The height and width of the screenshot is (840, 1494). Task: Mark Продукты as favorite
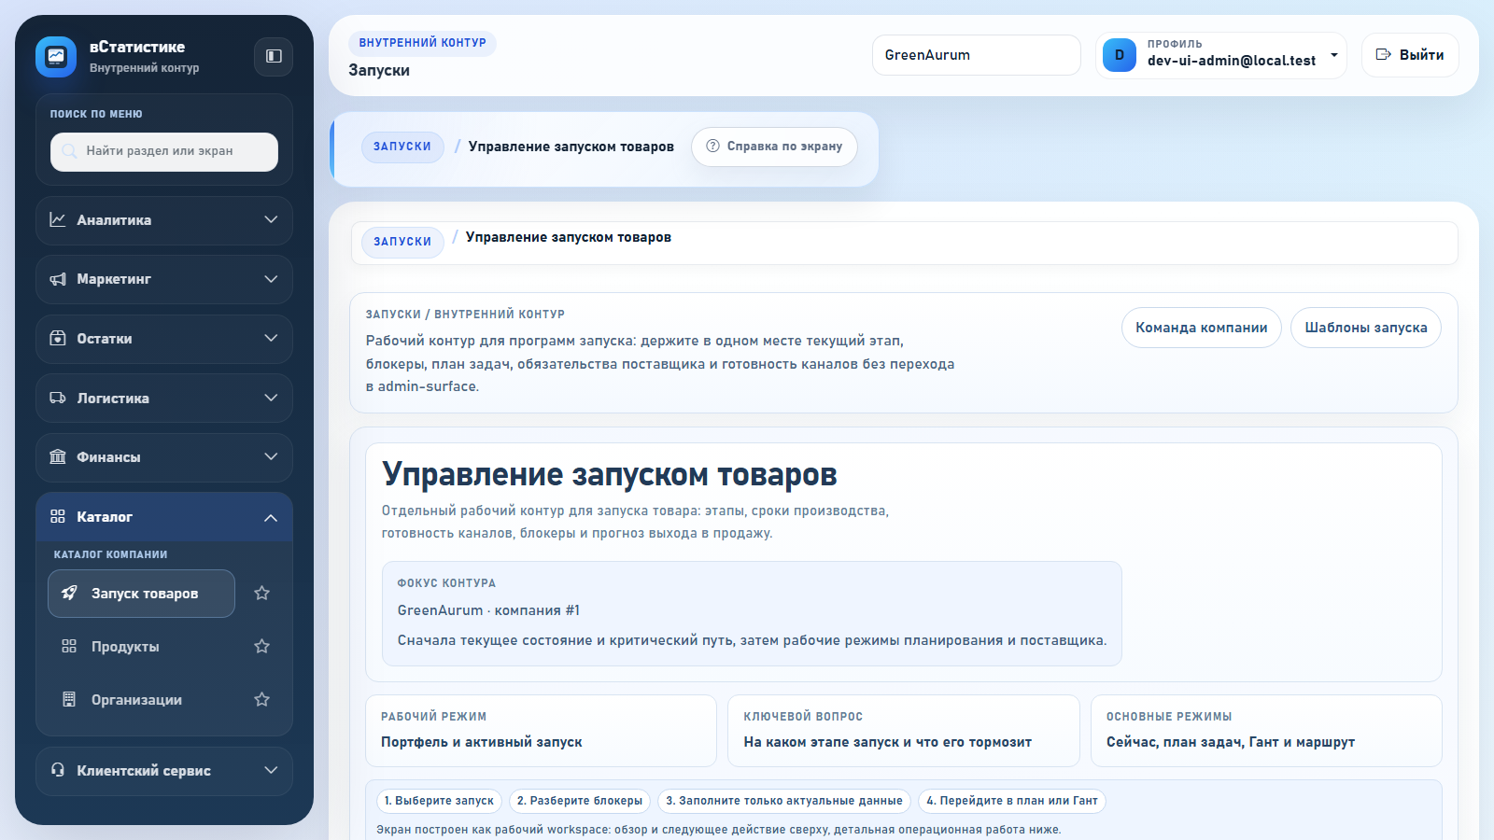(262, 645)
